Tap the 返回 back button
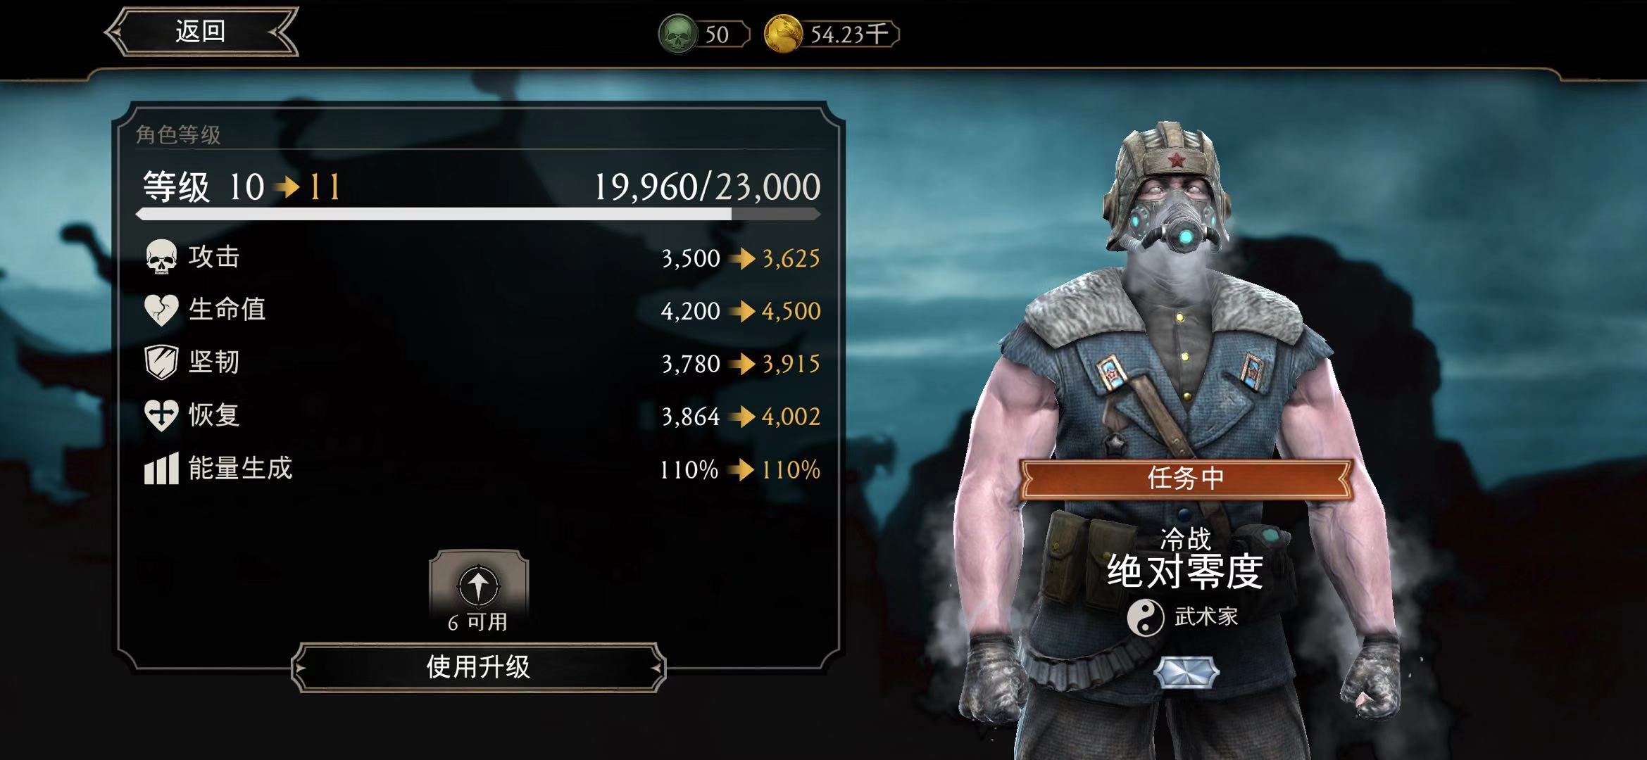This screenshot has height=760, width=1647. click(x=201, y=31)
